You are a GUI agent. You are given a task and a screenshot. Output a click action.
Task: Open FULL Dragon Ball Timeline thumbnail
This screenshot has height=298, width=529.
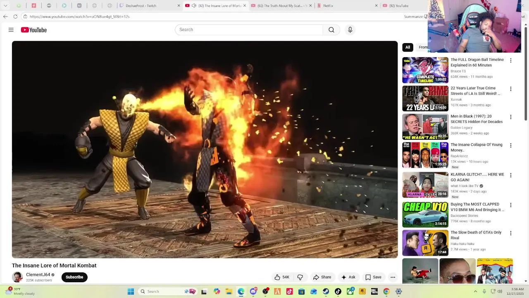pos(425,70)
